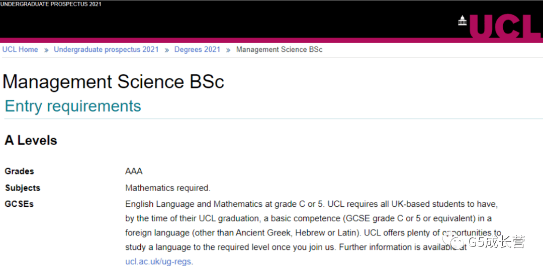This screenshot has width=543, height=266.
Task: Click the AAA grade value
Action: tap(134, 171)
